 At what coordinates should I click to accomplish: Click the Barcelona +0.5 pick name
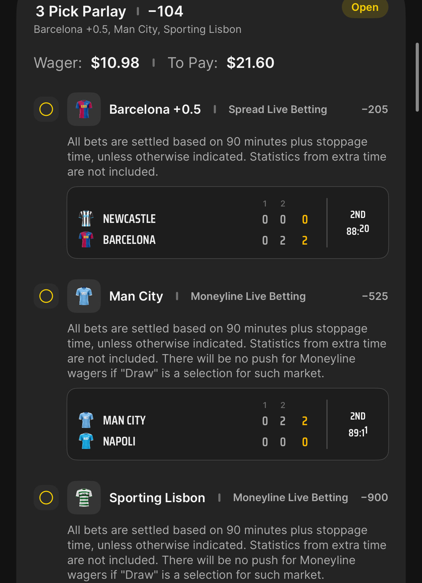pos(155,110)
